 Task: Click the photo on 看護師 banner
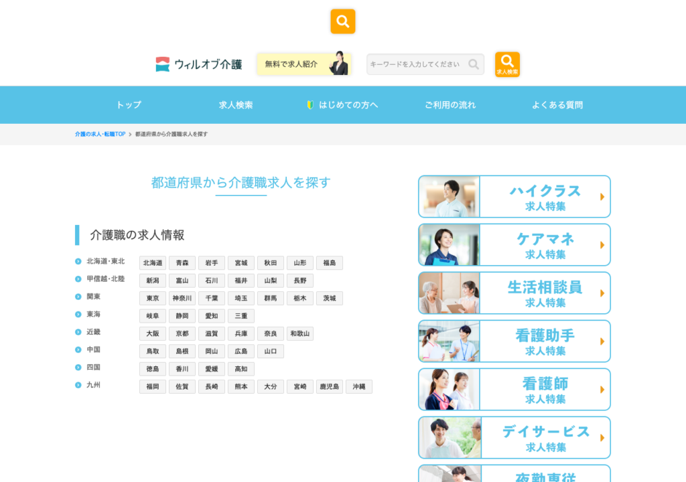(450, 389)
